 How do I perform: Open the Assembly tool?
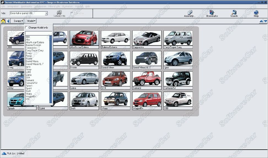pos(190,13)
